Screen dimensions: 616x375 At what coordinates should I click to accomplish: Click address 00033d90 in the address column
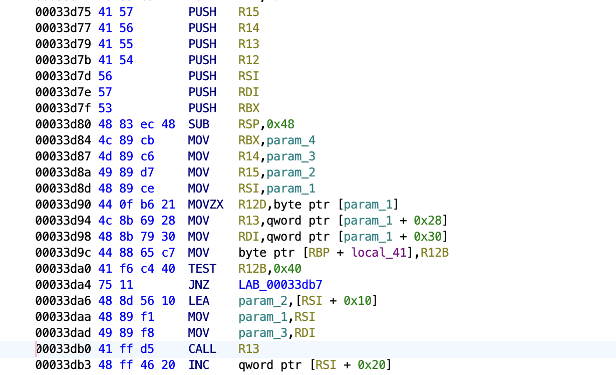pos(63,205)
